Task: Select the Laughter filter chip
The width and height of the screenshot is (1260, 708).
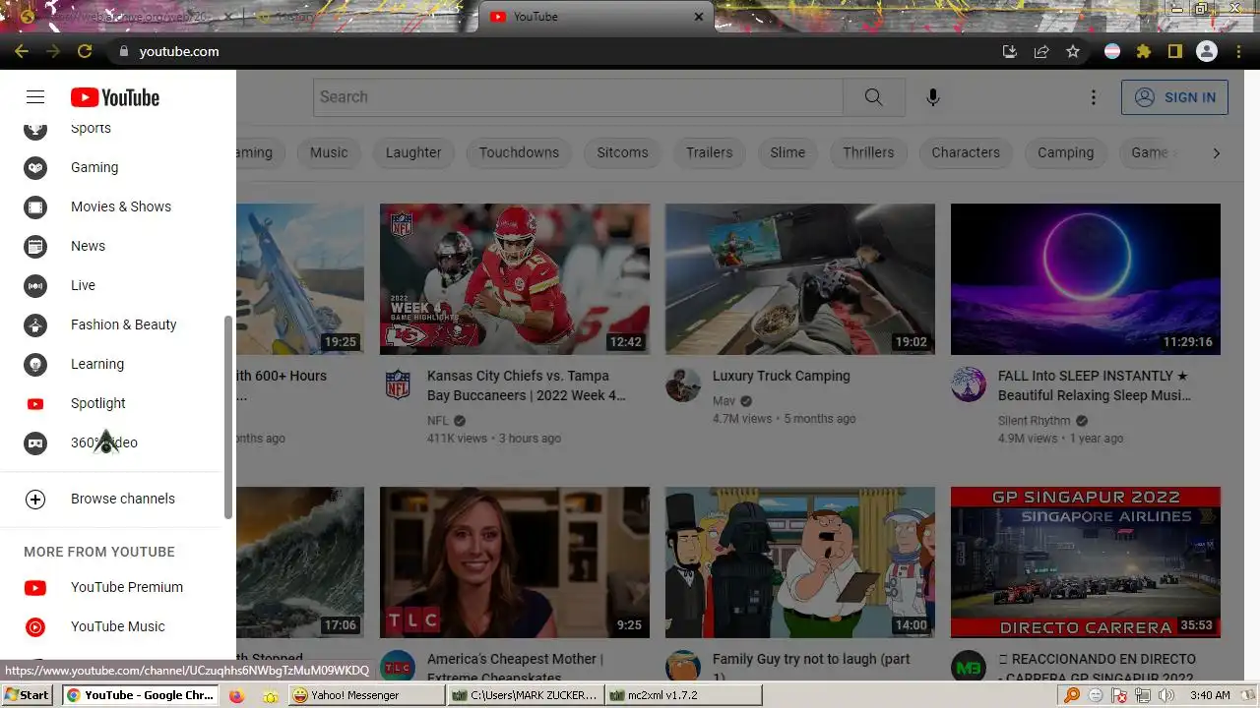Action: coord(413,152)
